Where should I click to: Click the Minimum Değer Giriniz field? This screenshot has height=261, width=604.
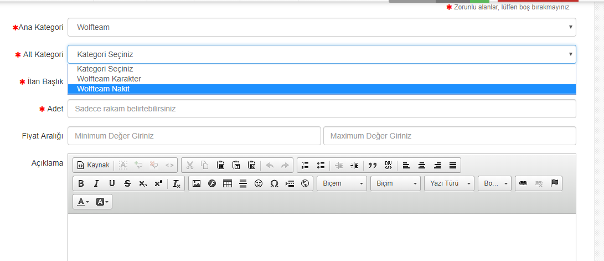[194, 136]
